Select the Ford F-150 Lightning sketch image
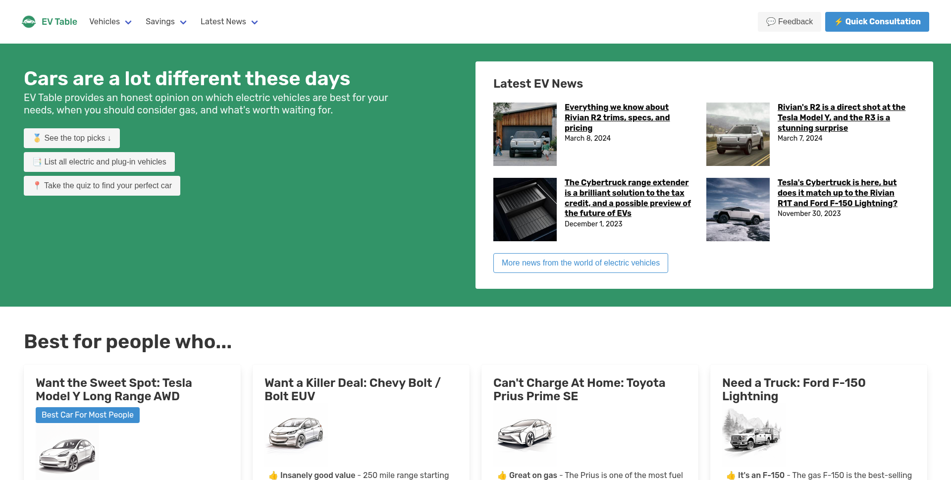951x480 pixels. tap(751, 432)
